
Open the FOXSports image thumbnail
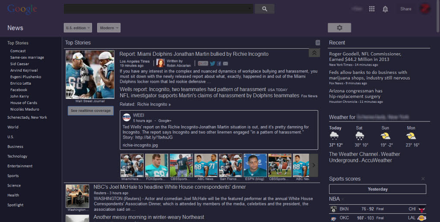click(157, 165)
